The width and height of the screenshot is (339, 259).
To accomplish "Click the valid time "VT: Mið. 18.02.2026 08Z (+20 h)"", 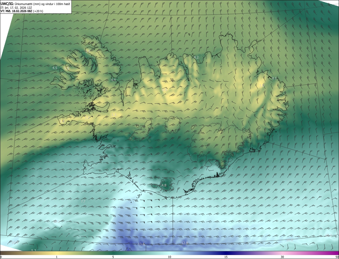I will click(22, 11).
